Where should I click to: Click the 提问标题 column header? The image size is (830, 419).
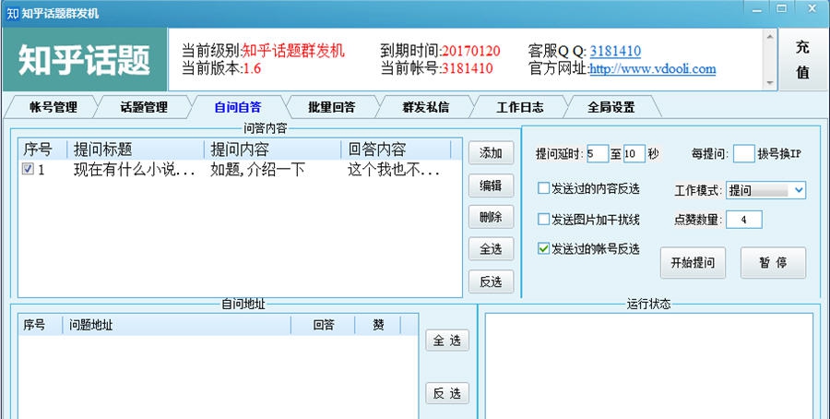(136, 150)
